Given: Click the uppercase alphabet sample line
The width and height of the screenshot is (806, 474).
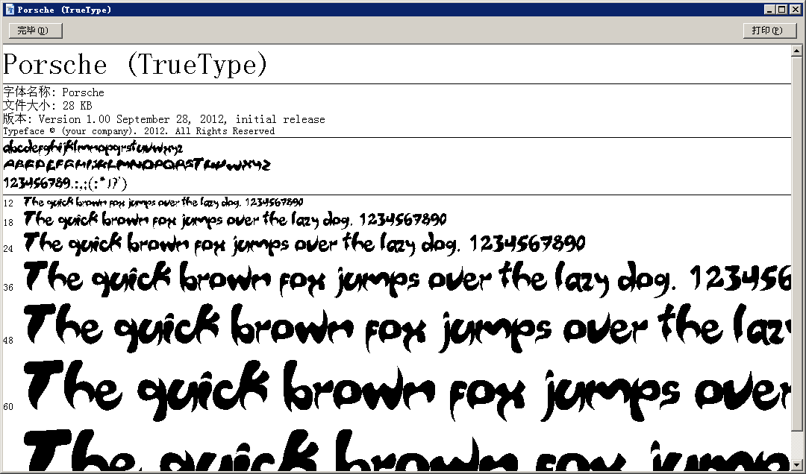Looking at the screenshot, I should pyautogui.click(x=137, y=165).
